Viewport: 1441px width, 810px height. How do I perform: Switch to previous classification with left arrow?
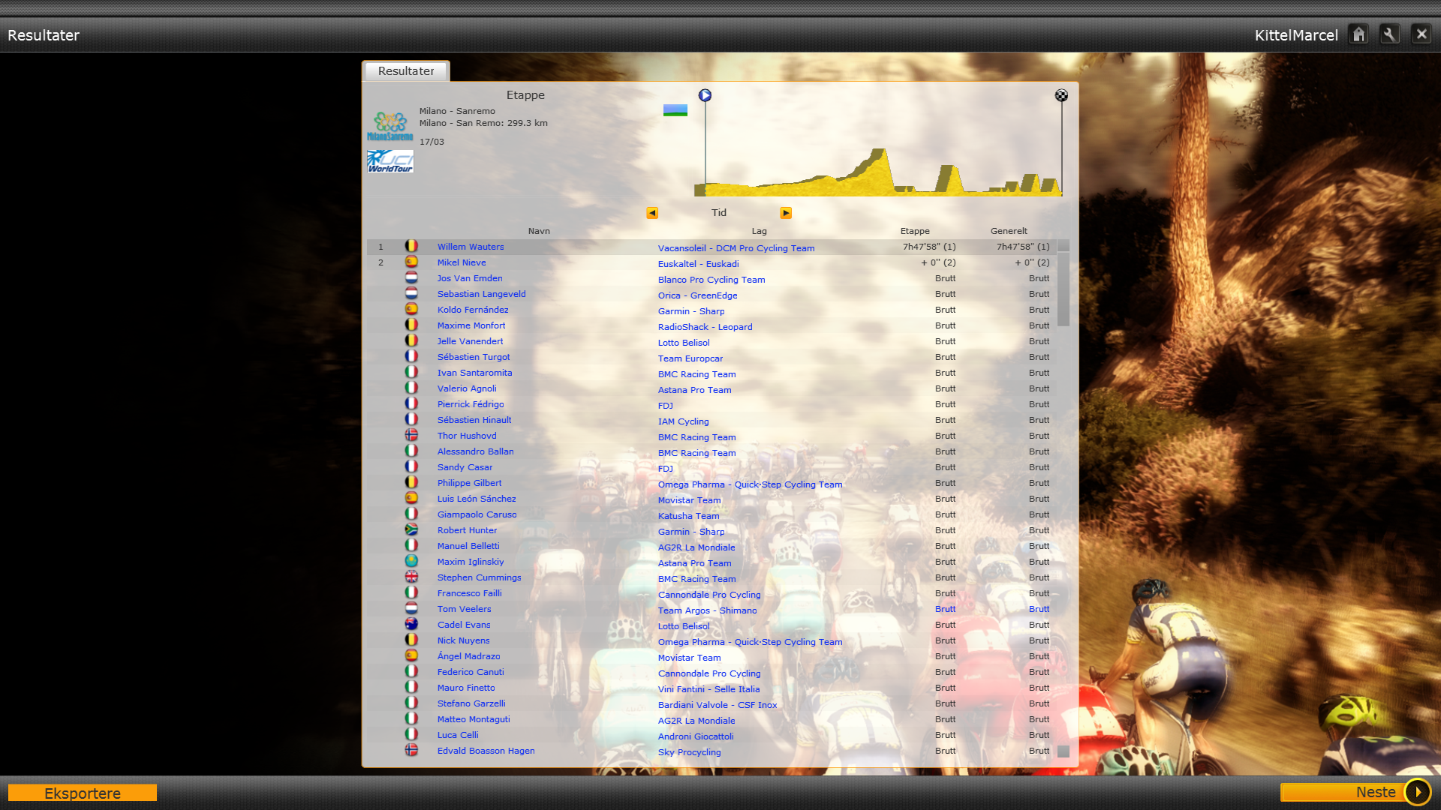tap(652, 213)
